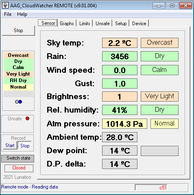Click the red Unsafe indicator light

pos(27,119)
